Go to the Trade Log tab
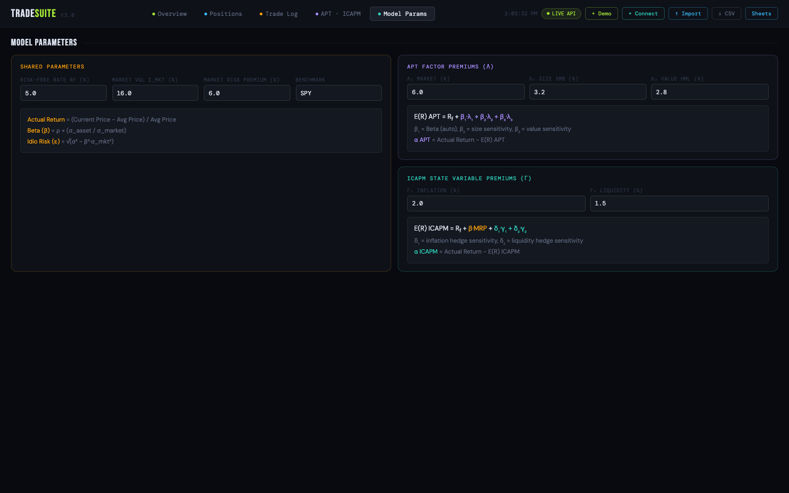 (278, 14)
